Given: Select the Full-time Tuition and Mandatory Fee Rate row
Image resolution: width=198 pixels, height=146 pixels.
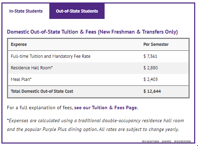Looking at the screenshot, I should [x=98, y=56].
